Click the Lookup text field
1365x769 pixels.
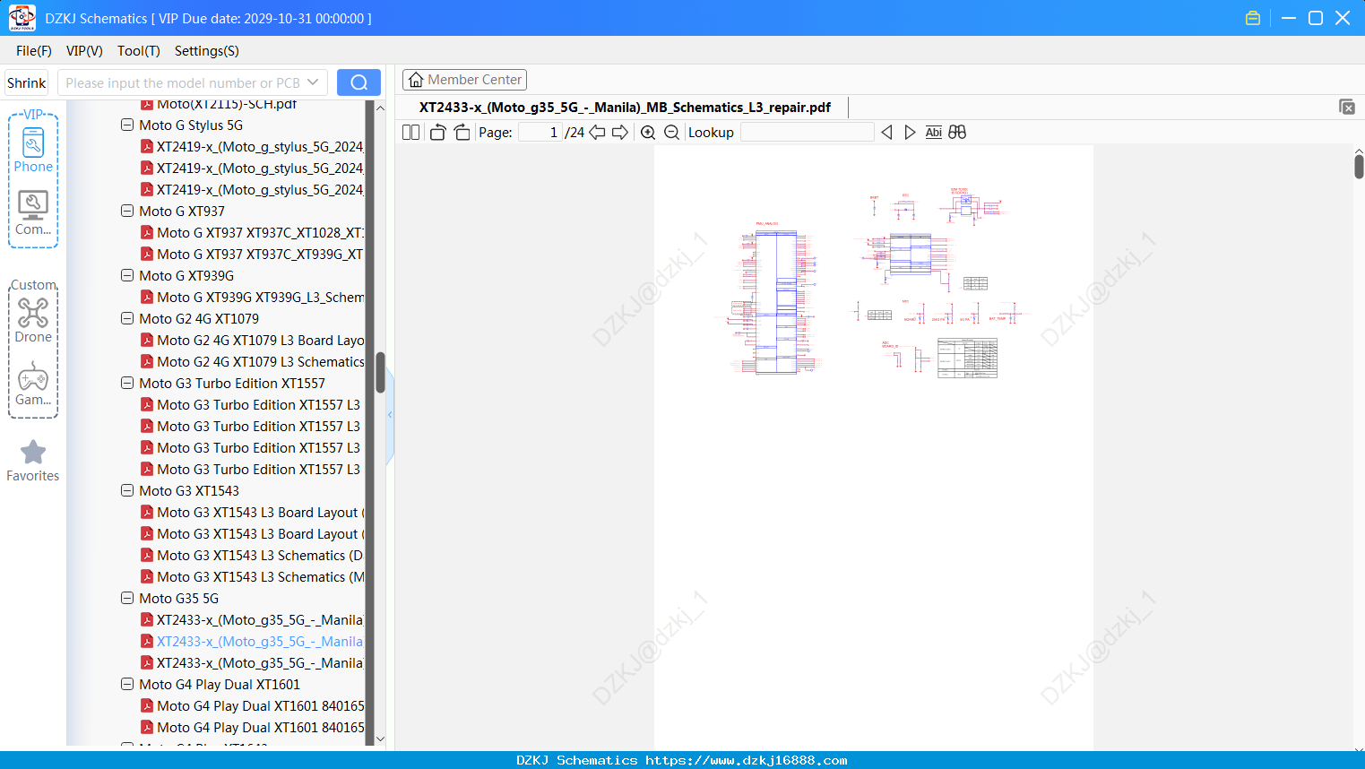[x=807, y=133]
